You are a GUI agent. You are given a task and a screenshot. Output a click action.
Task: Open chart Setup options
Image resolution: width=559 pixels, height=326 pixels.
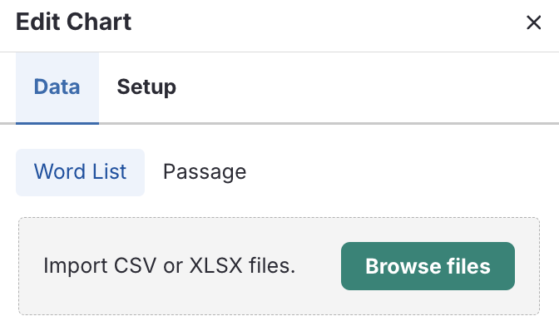(146, 87)
